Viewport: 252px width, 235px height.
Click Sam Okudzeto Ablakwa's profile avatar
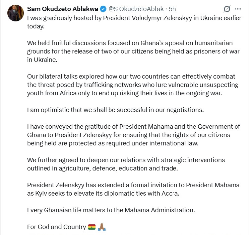(x=16, y=13)
